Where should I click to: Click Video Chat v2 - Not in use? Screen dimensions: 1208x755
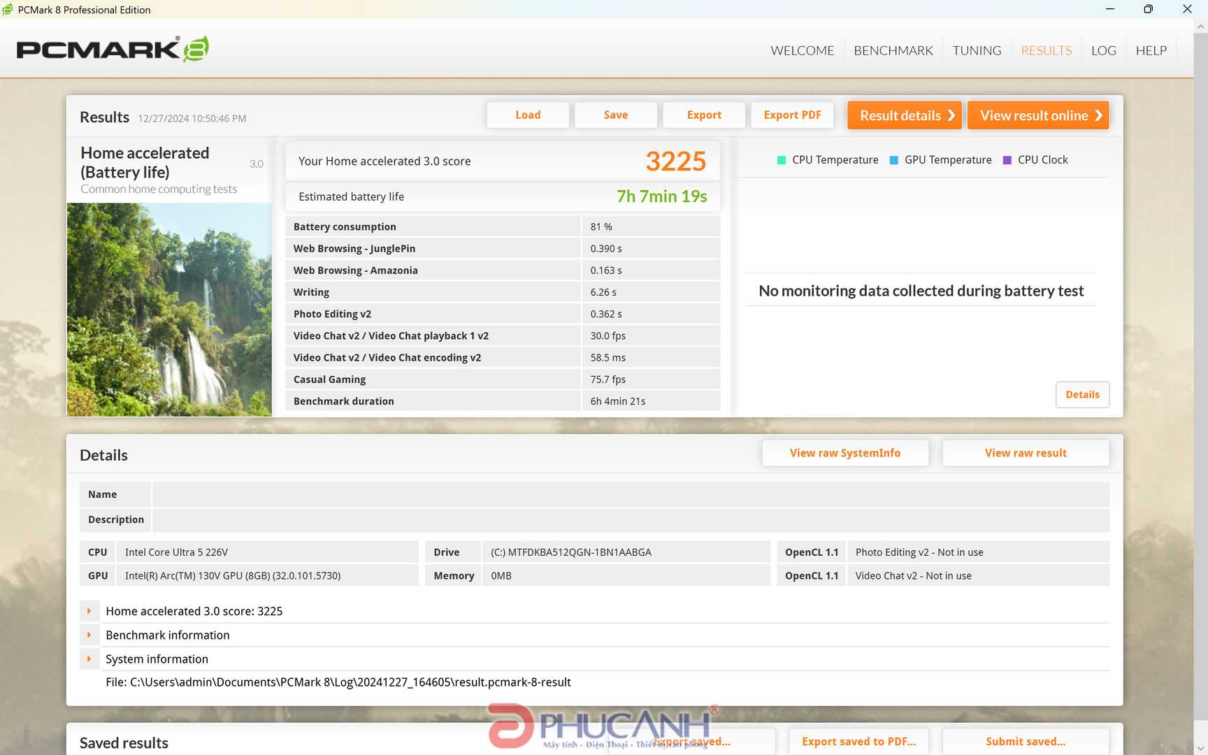click(913, 576)
